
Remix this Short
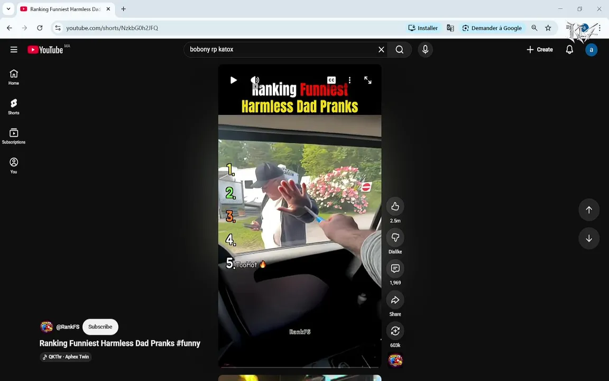(395, 331)
